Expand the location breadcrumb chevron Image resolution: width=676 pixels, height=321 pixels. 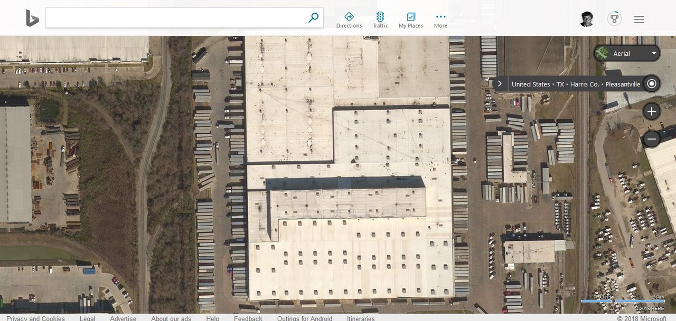500,84
